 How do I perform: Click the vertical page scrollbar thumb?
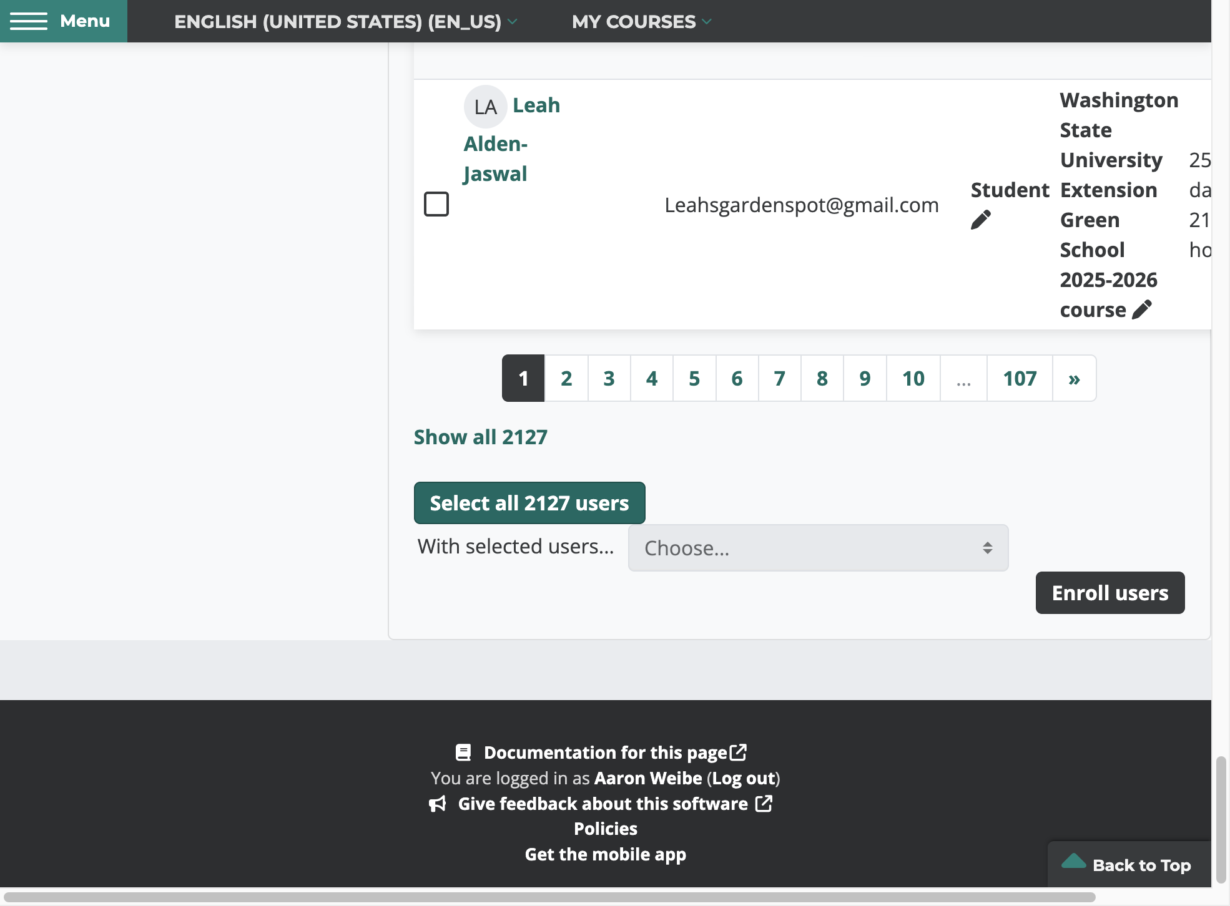[x=1221, y=820]
